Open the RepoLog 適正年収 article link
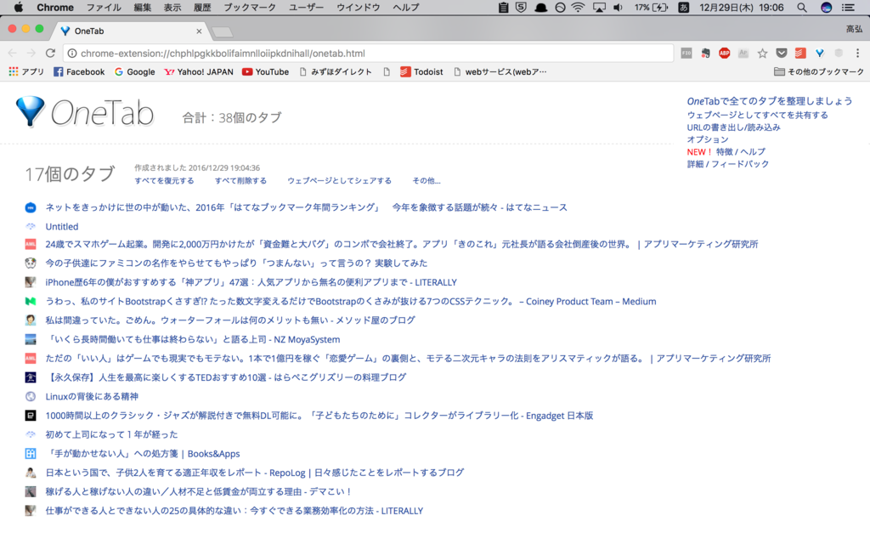 (255, 473)
